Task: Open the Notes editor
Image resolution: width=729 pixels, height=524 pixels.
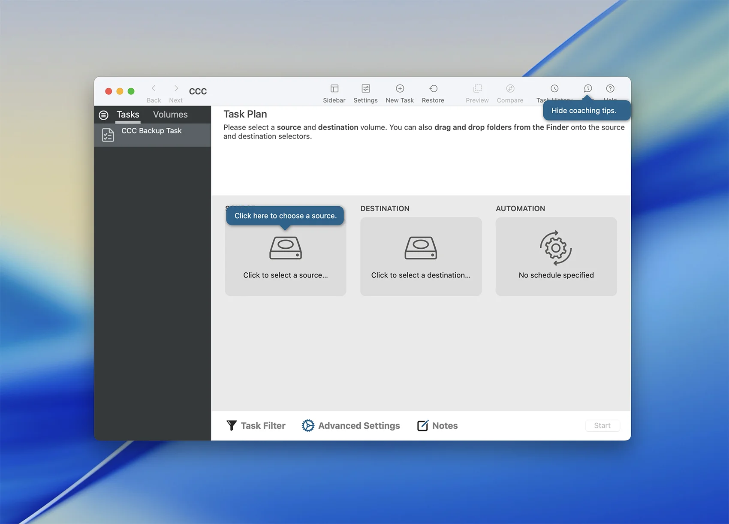Action: [x=437, y=425]
